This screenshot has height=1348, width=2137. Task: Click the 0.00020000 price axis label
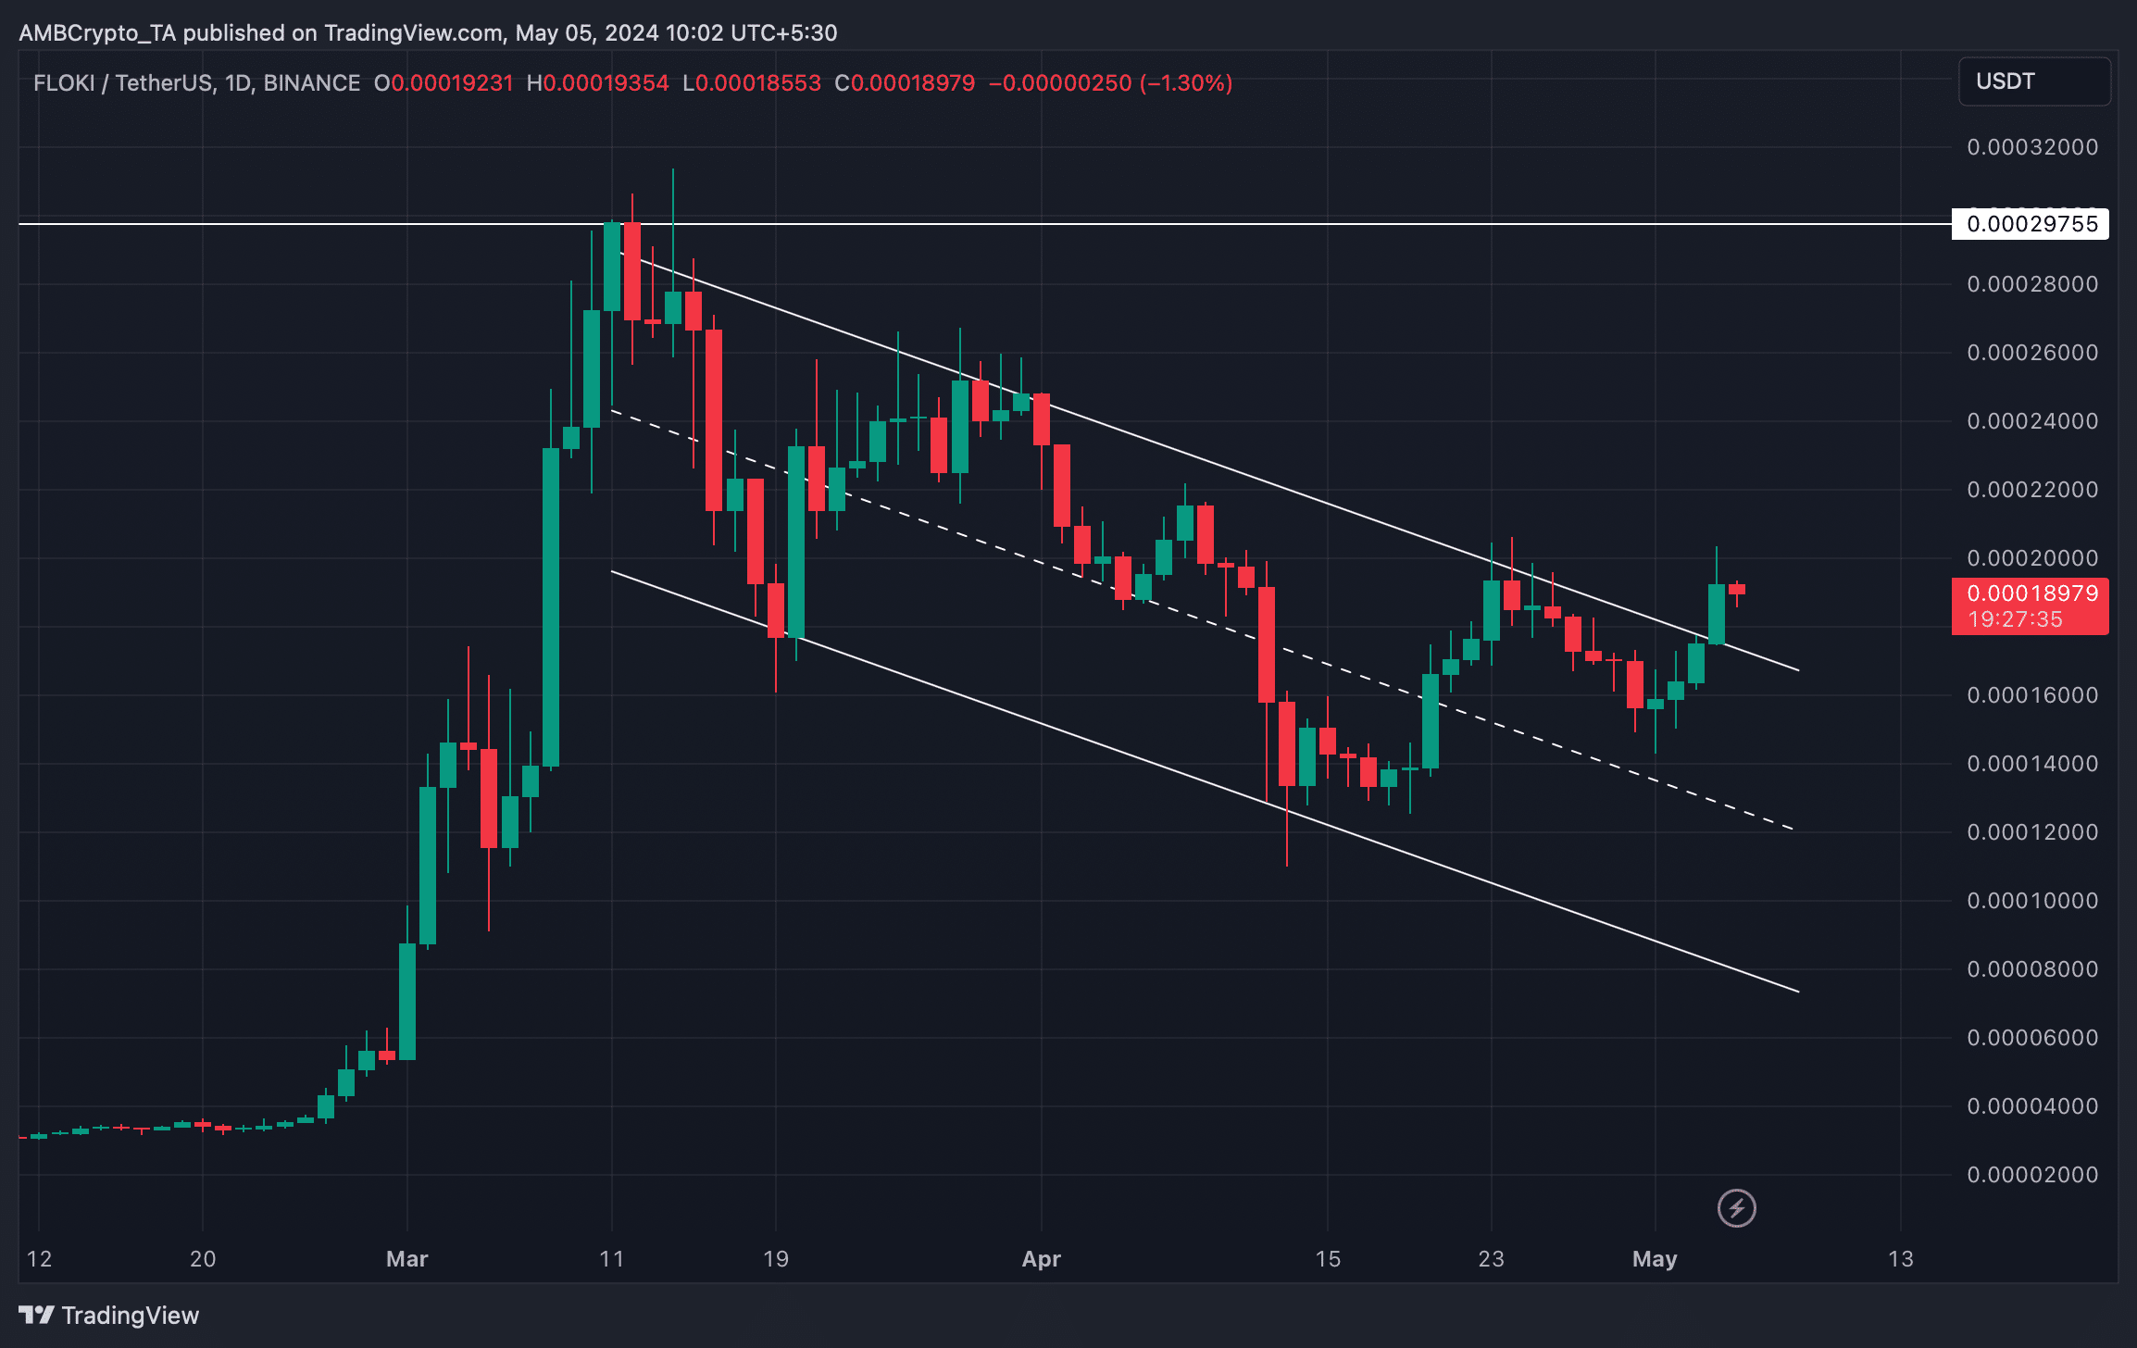click(2032, 558)
